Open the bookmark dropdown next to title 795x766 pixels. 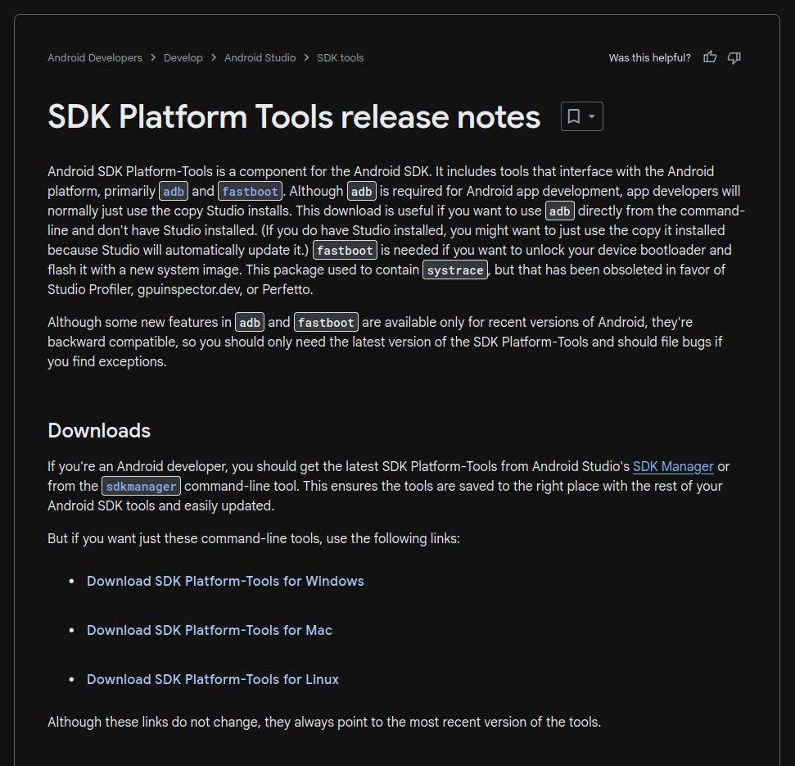pos(581,116)
